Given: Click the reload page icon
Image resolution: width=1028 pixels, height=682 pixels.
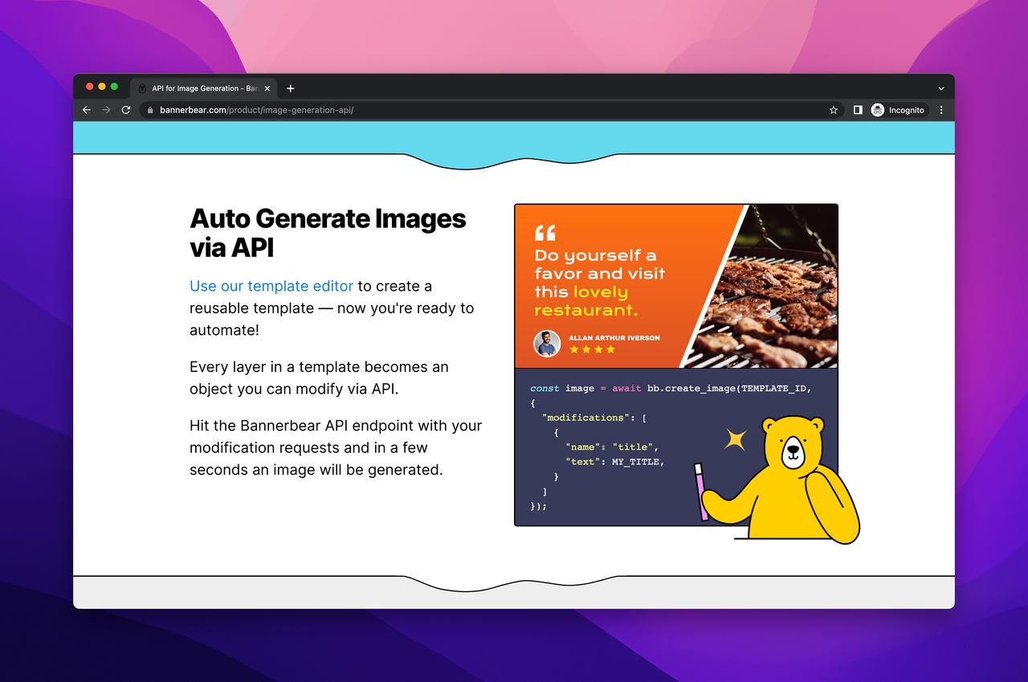Looking at the screenshot, I should pos(125,110).
